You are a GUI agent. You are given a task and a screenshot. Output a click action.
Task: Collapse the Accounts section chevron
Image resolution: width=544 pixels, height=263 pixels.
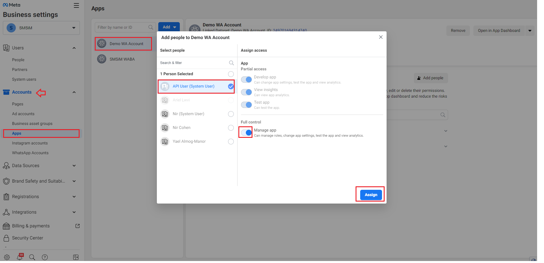coord(74,92)
